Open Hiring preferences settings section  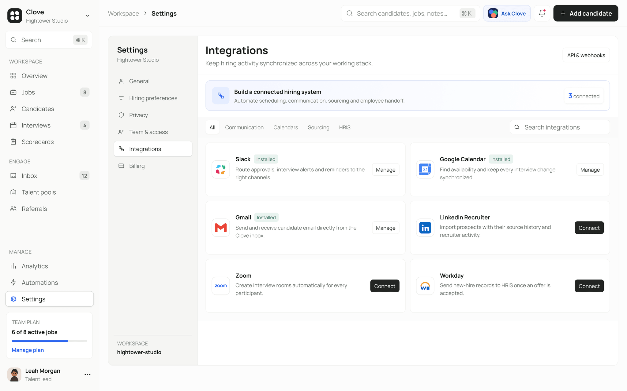(153, 98)
